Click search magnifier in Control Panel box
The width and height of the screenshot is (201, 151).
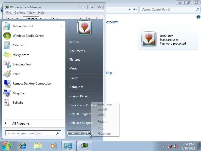pyautogui.click(x=197, y=10)
